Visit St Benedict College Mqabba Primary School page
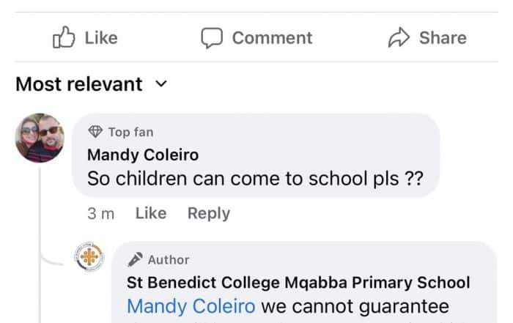The width and height of the screenshot is (513, 323). tap(299, 282)
